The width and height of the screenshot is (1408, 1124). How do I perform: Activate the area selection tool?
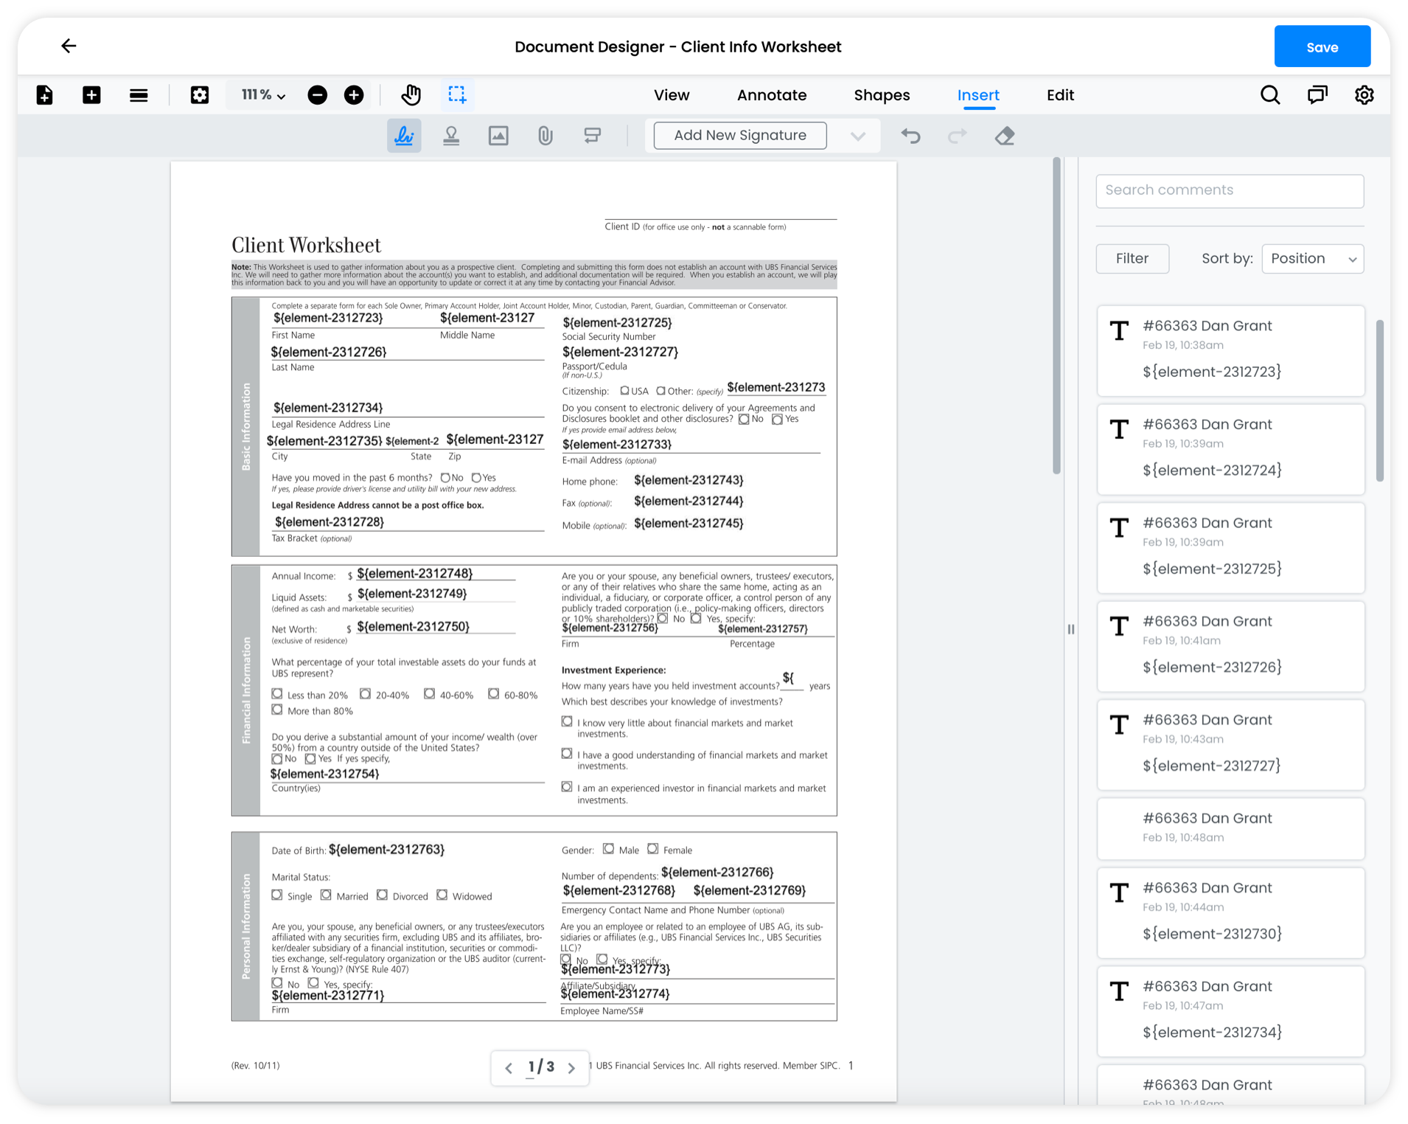pyautogui.click(x=457, y=94)
